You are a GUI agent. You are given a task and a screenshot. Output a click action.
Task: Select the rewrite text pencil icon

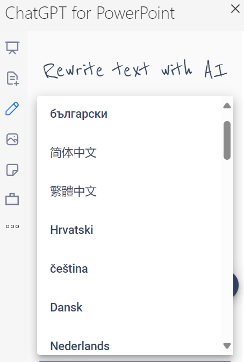tap(12, 109)
